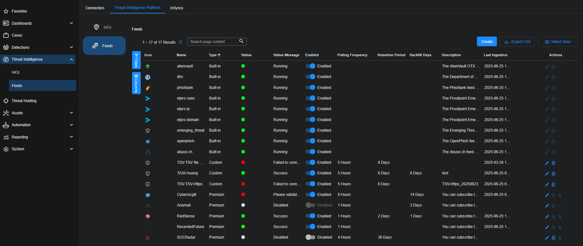Open the vertical Filters panel
583x246 pixels.
point(136,60)
